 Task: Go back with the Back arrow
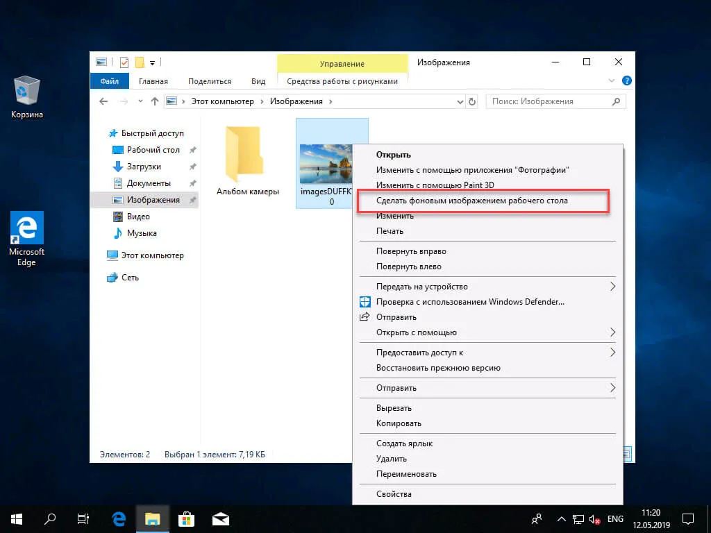[x=104, y=101]
